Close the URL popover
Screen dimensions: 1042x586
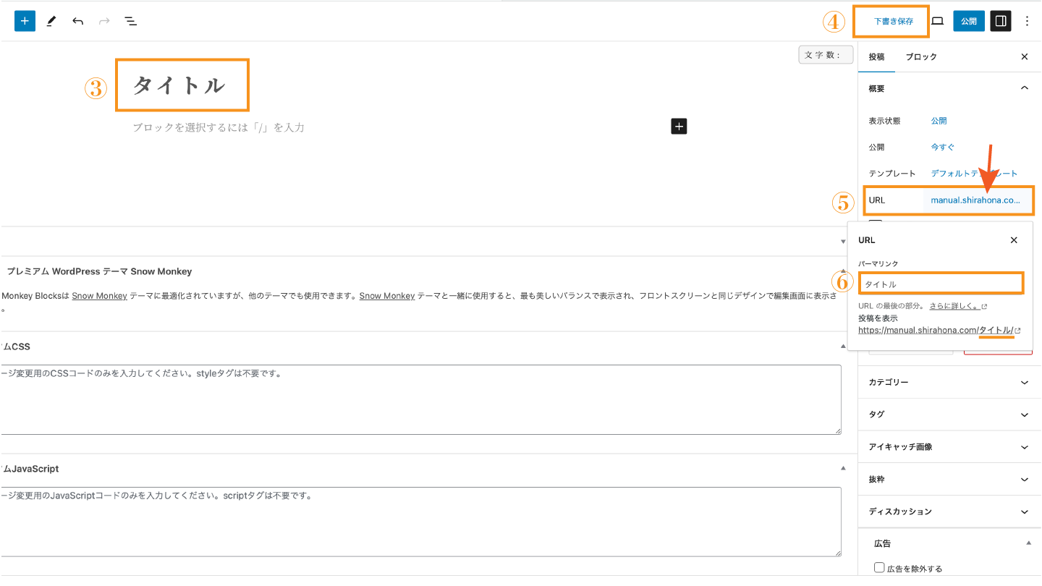click(x=1014, y=240)
